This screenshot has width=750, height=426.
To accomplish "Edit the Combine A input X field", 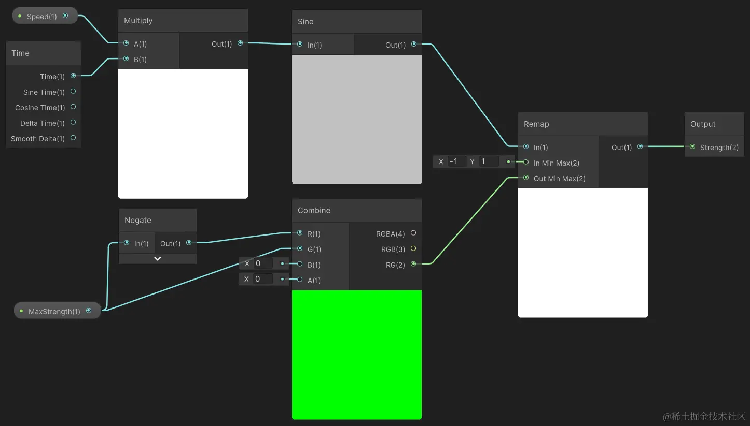I will pos(263,279).
